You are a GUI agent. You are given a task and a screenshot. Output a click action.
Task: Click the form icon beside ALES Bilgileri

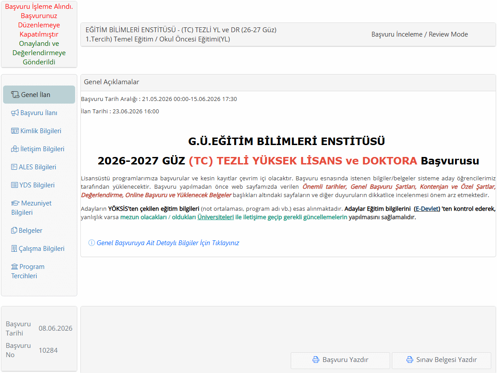[14, 167]
